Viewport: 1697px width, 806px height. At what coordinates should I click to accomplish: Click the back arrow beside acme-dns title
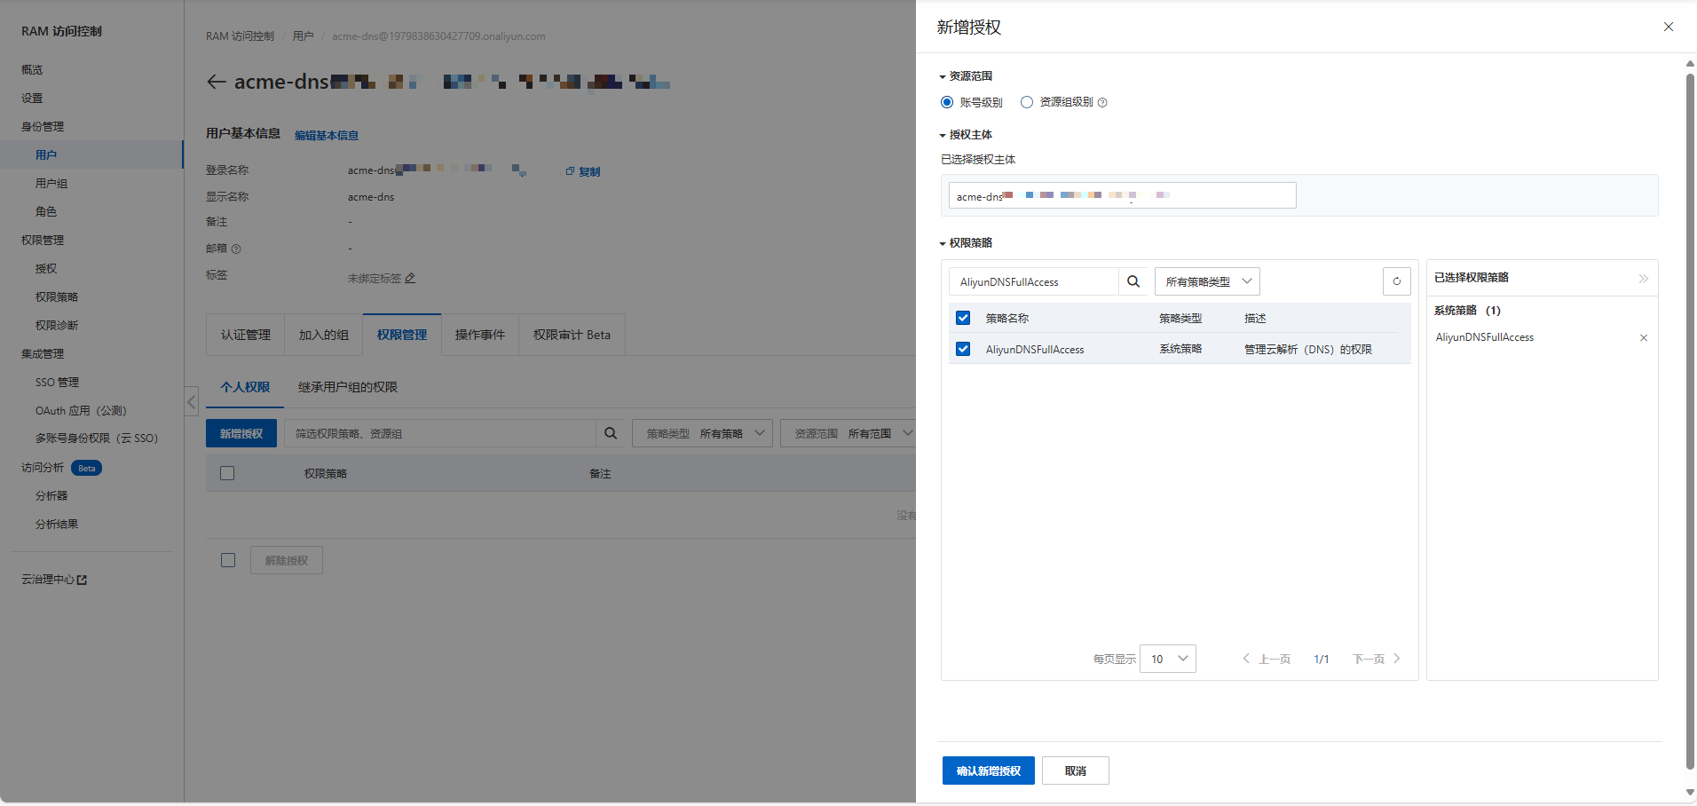click(216, 82)
